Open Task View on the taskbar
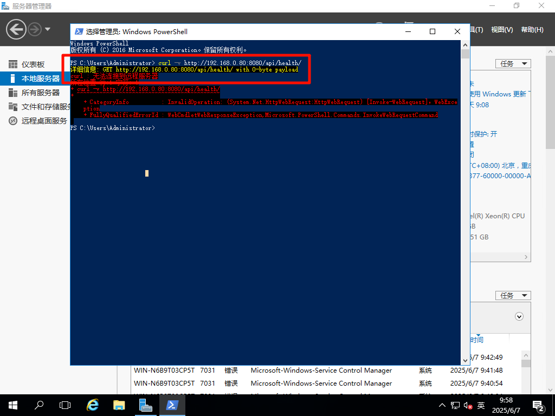This screenshot has width=555, height=416. pyautogui.click(x=65, y=405)
